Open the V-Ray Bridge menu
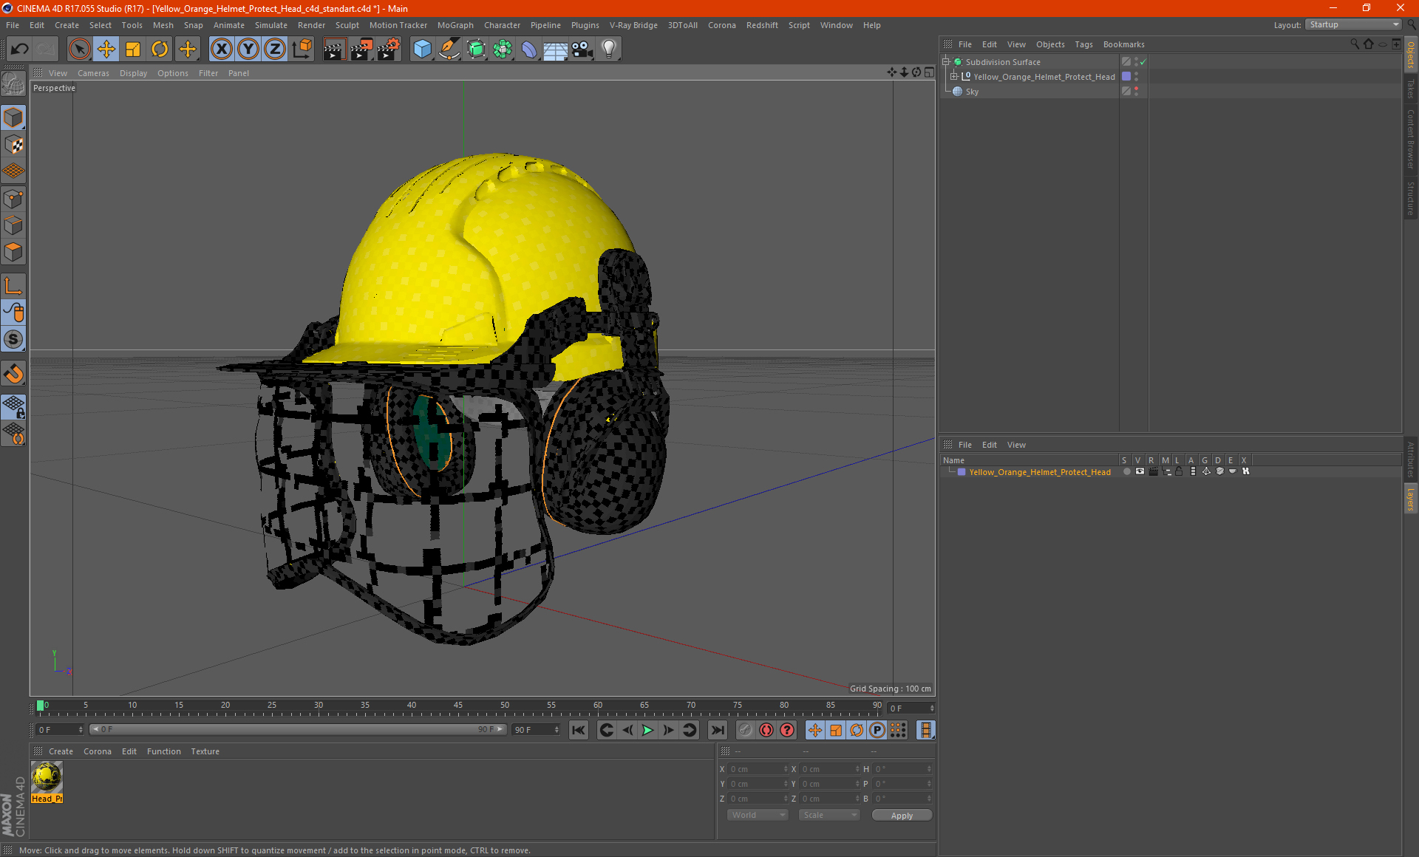This screenshot has width=1419, height=857. click(633, 25)
